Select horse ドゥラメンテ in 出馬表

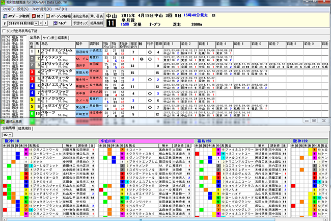point(58,59)
